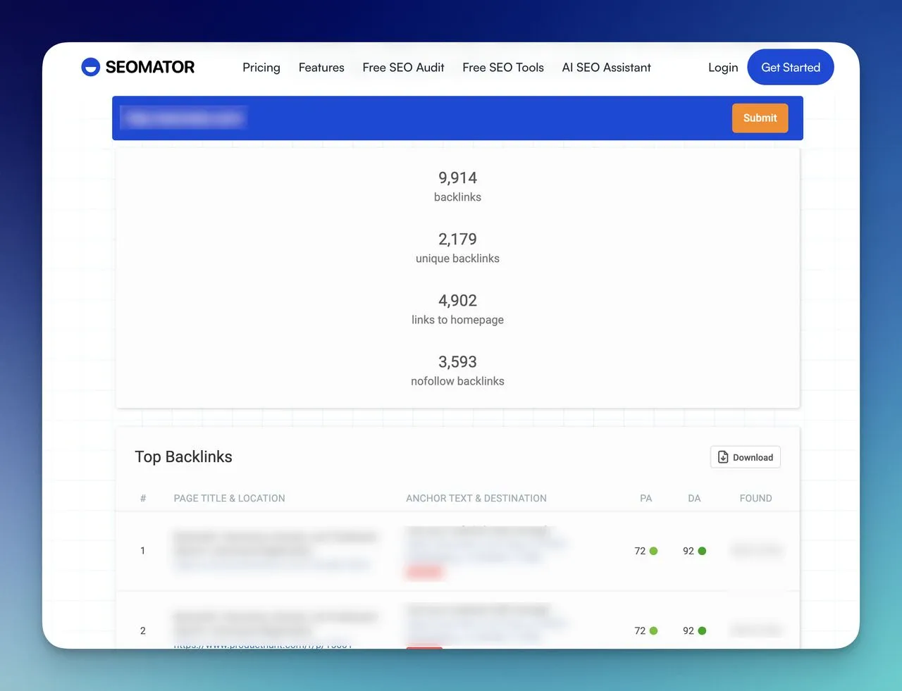902x691 pixels.
Task: Click the DA column header
Action: [x=694, y=498]
